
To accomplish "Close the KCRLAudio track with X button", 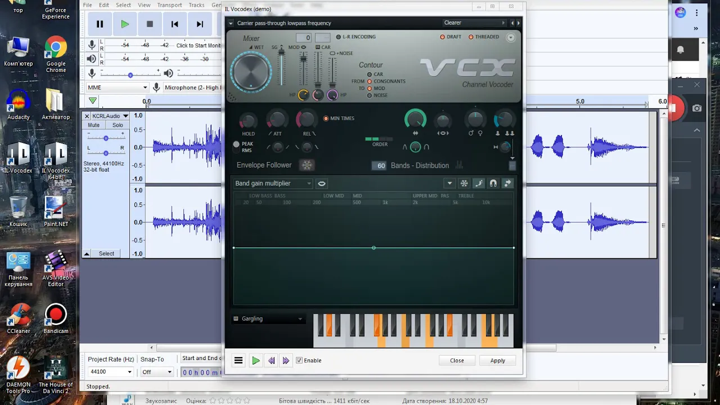I will click(87, 116).
